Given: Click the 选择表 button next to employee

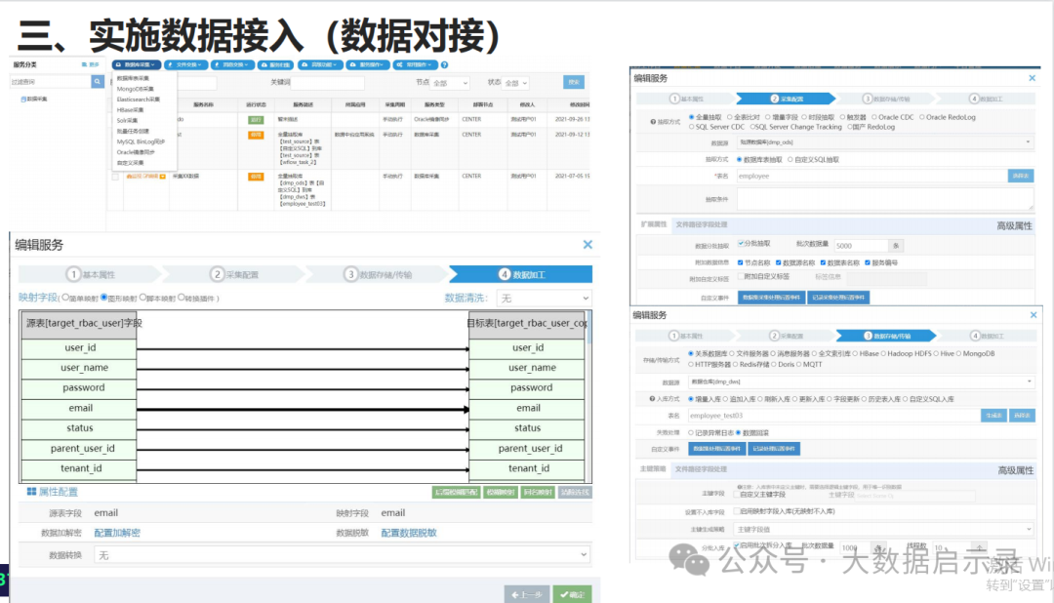Looking at the screenshot, I should (1021, 177).
